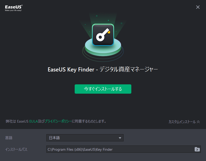The height and width of the screenshot is (161, 206).
Task: Click the に同意するものとします text
Action: click(x=89, y=121)
